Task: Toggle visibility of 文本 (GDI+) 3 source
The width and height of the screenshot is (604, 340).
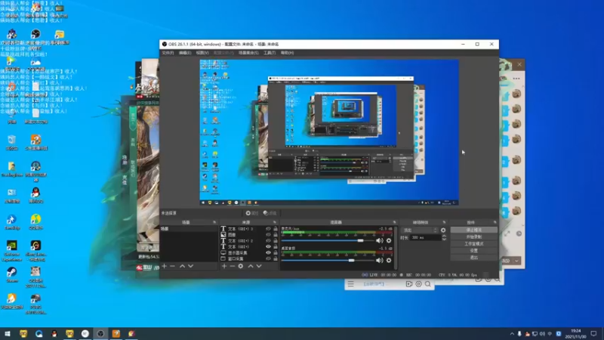Action: point(269,229)
